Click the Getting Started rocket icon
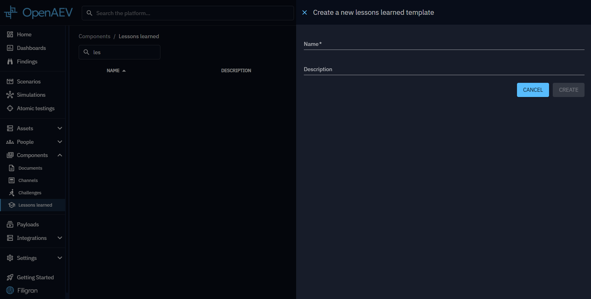Screen dimensions: 591x299 pyautogui.click(x=10, y=277)
